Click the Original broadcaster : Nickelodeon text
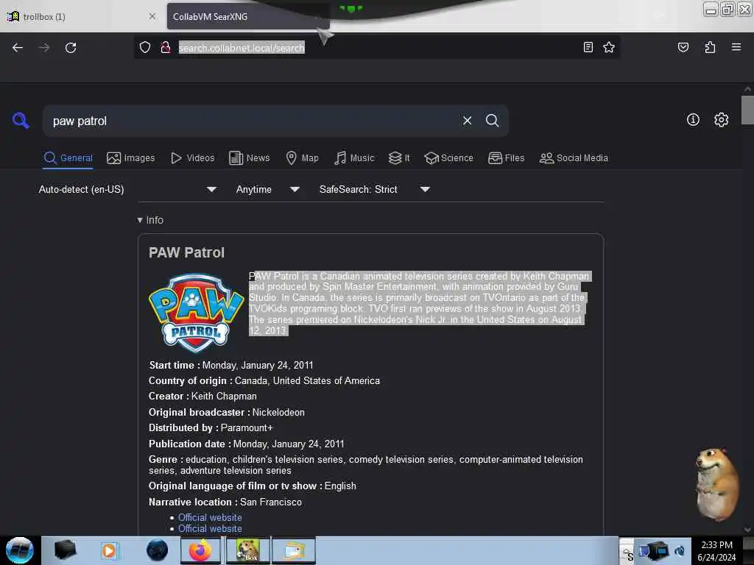This screenshot has width=754, height=565. click(227, 412)
